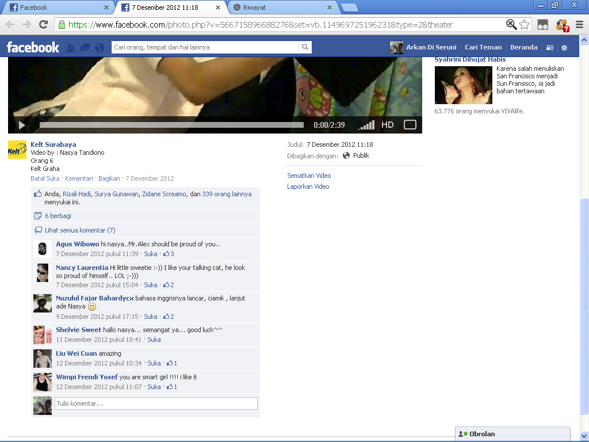Like Nancy Laurentia's comment

tap(151, 285)
